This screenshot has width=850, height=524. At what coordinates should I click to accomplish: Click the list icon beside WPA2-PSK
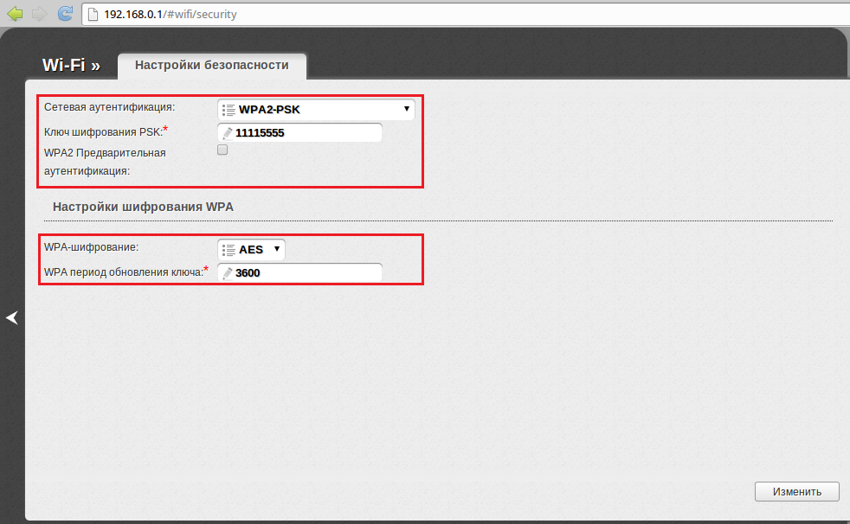(x=229, y=110)
